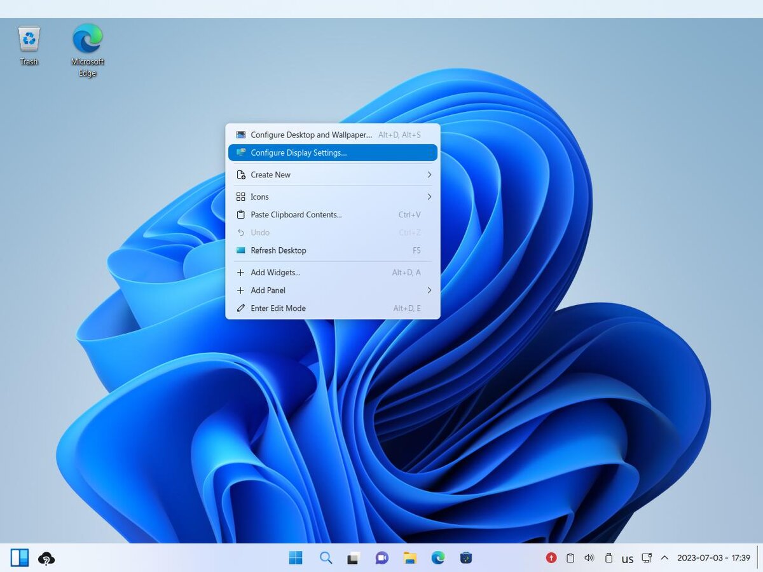Viewport: 763px width, 572px height.
Task: Select Configure Desktop and Wallpaper menu entry
Action: 333,135
